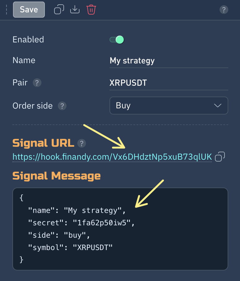The image size is (240, 281).
Task: Open the Order side dropdown showing Buy
Action: [169, 106]
